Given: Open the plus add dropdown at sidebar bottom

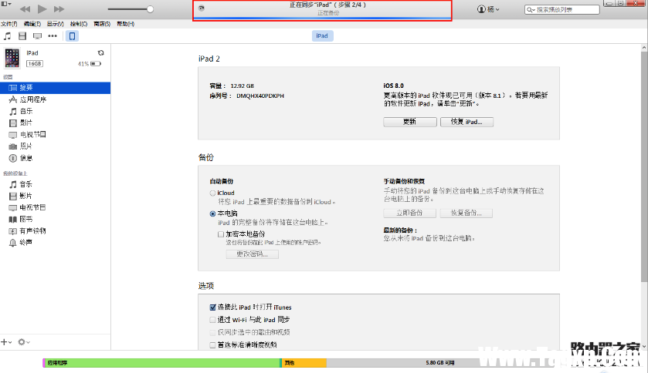Looking at the screenshot, I should pyautogui.click(x=6, y=341).
